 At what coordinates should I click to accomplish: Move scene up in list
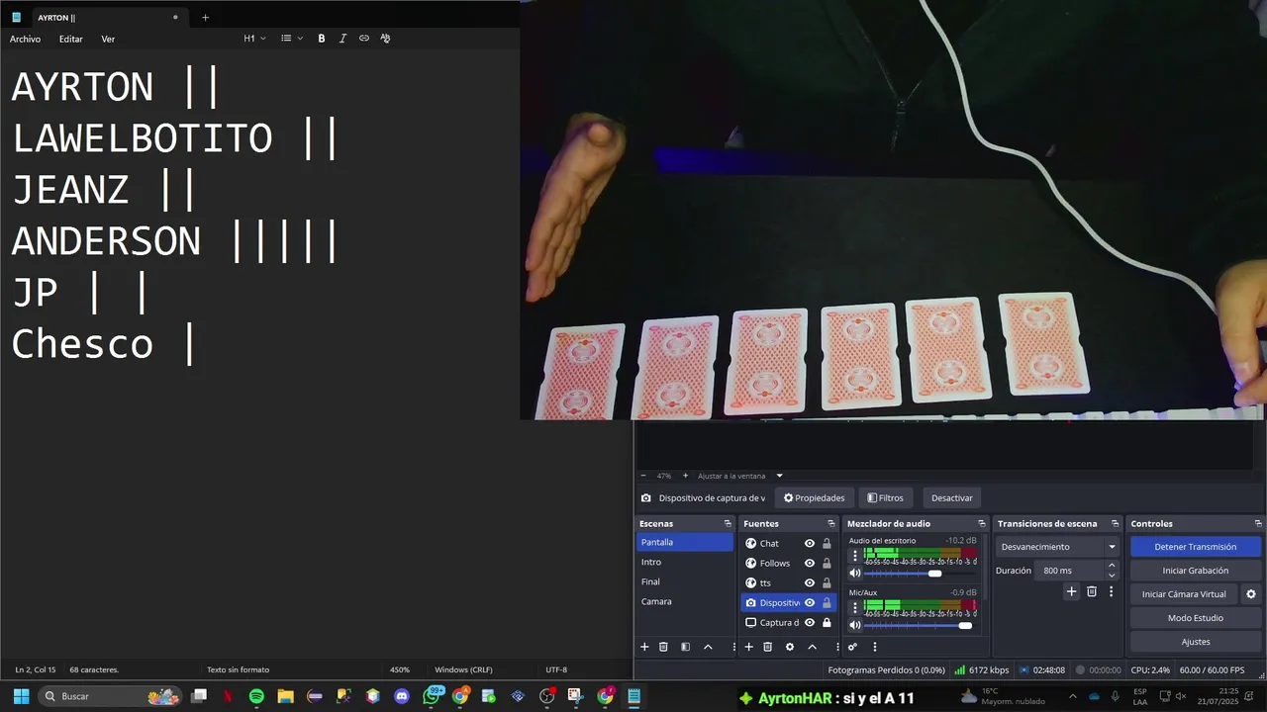click(708, 647)
